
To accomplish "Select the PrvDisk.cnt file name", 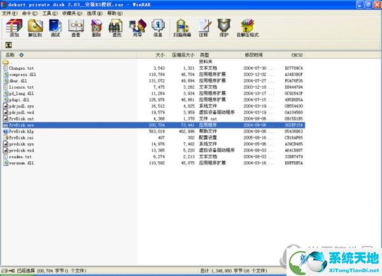I will coord(22,119).
